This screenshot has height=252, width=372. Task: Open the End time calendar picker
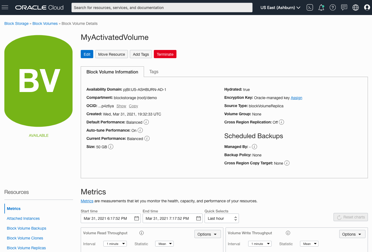[x=199, y=218]
